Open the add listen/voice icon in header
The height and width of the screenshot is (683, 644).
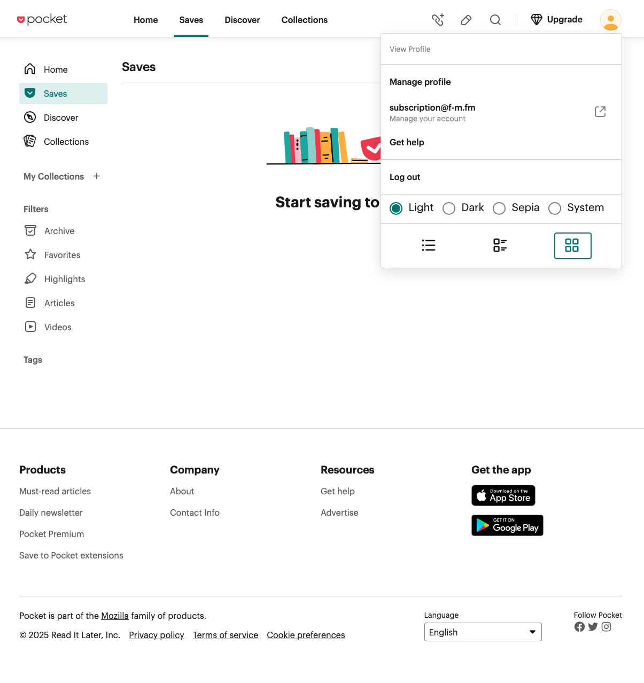click(x=438, y=20)
